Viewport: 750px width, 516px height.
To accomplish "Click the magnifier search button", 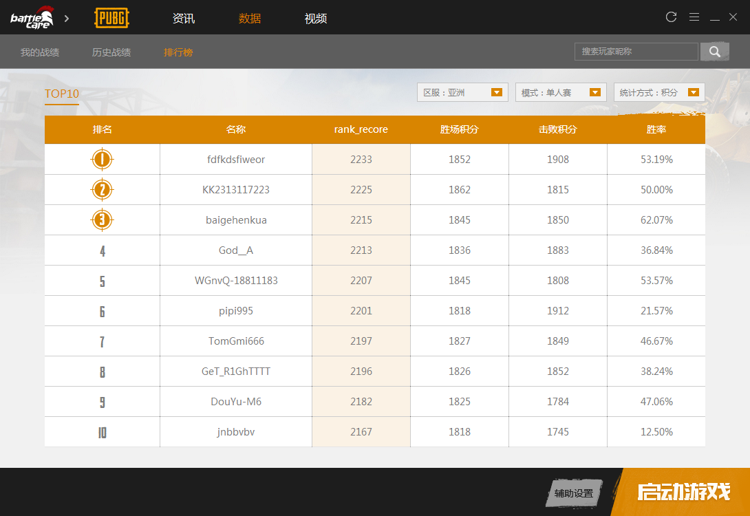I will (715, 51).
